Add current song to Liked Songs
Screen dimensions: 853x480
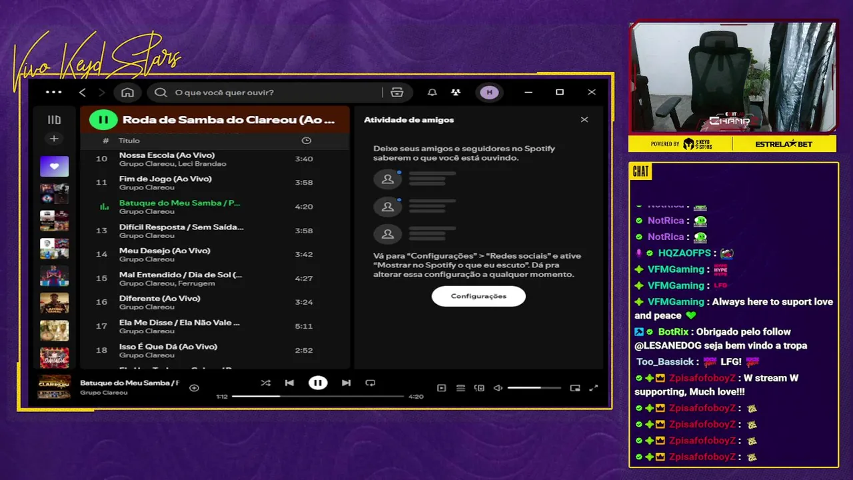[x=194, y=388]
